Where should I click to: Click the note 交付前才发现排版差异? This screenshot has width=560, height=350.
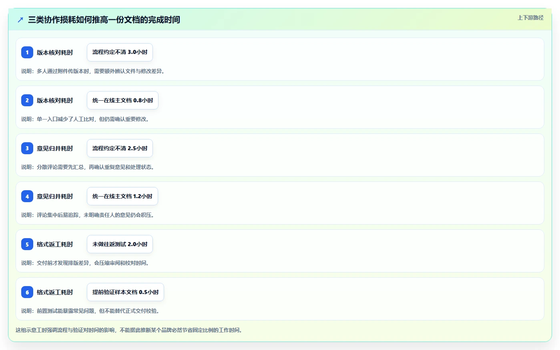coord(85,263)
